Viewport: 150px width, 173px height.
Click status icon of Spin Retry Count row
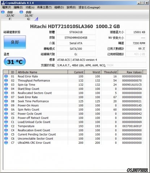pos(6,110)
